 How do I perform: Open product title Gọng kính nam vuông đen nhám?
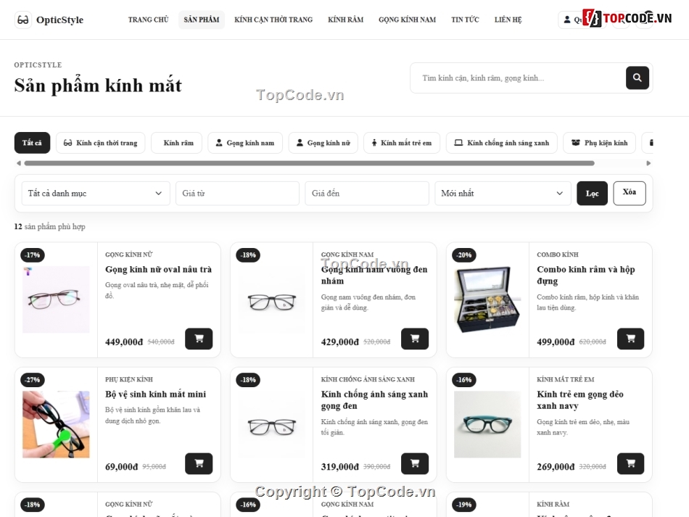click(374, 275)
